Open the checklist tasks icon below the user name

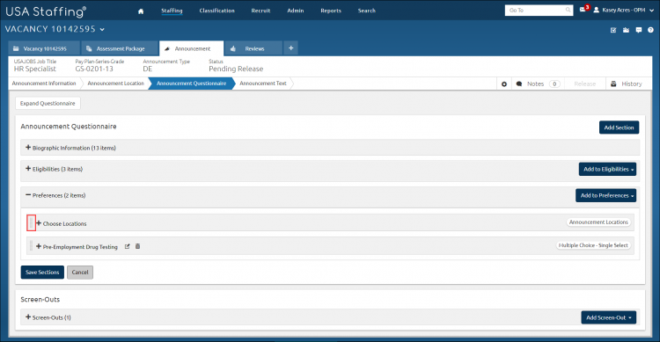coord(613,30)
